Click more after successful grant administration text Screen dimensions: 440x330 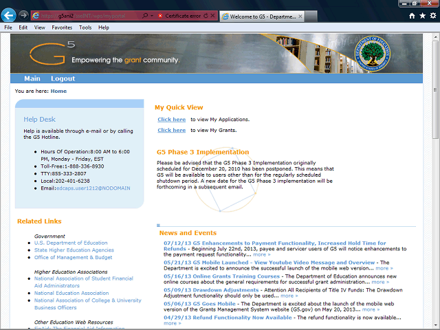coord(380,282)
